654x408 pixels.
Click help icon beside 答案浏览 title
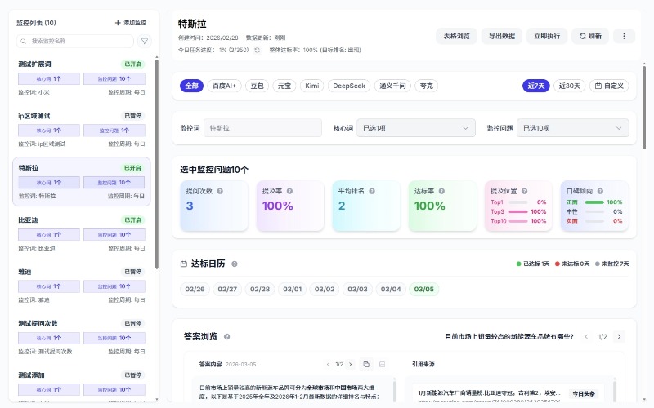(x=227, y=336)
